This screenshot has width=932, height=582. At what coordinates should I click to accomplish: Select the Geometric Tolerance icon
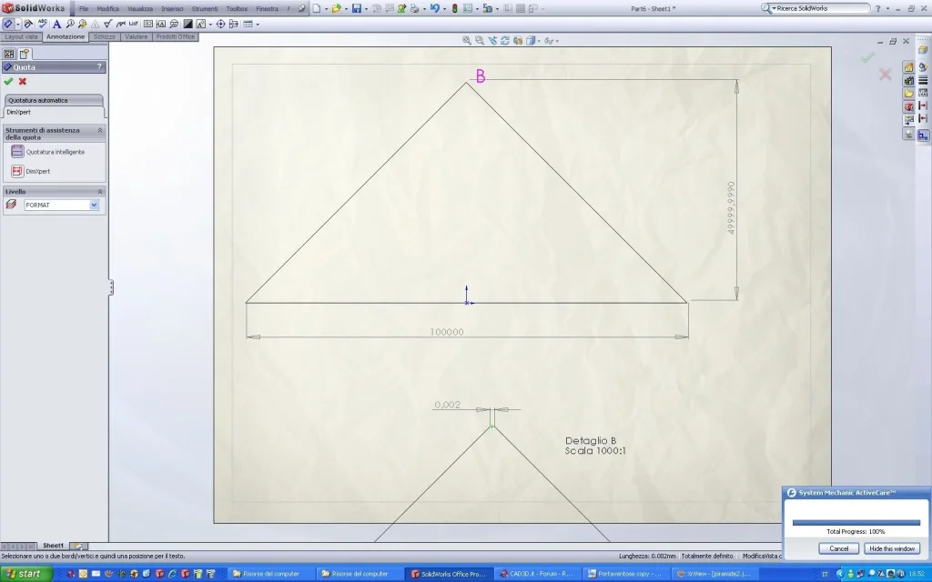[x=148, y=25]
